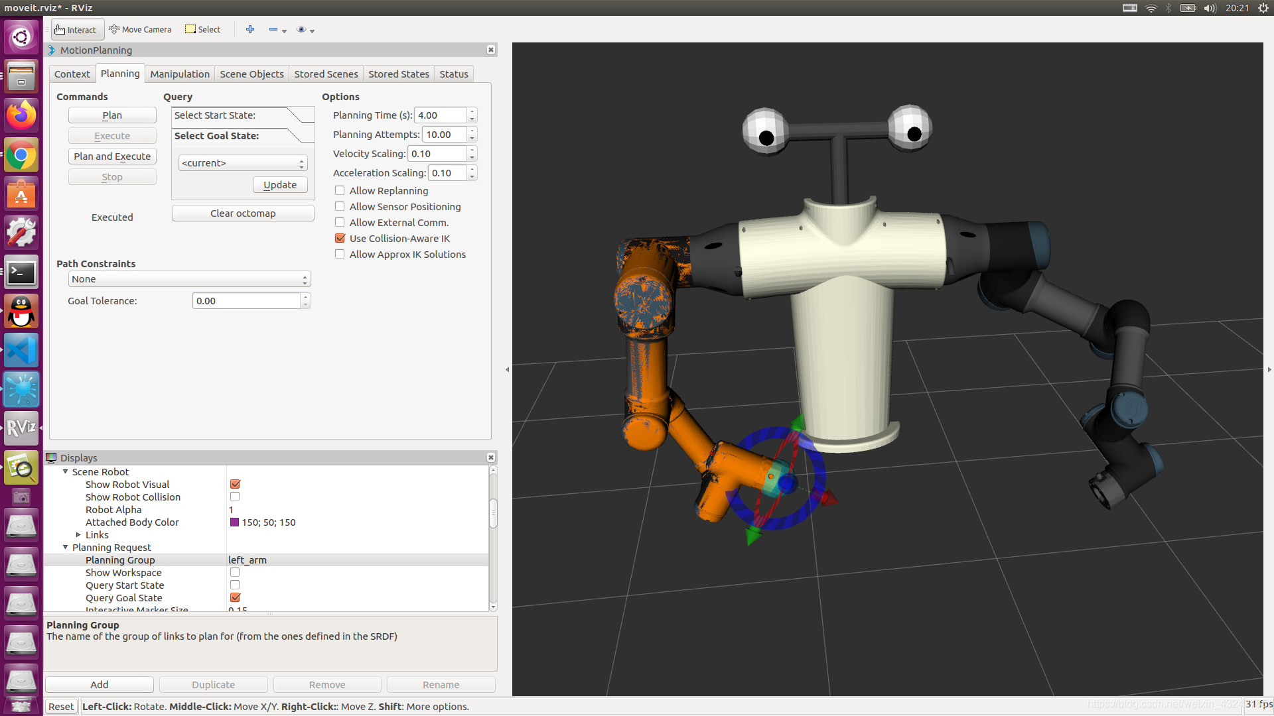1274x716 pixels.
Task: Click the Clear octomap button
Action: [243, 213]
